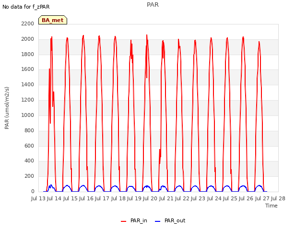Toggle the PAR_out legend entry
Screen dimensions: 307x230
point(170,220)
